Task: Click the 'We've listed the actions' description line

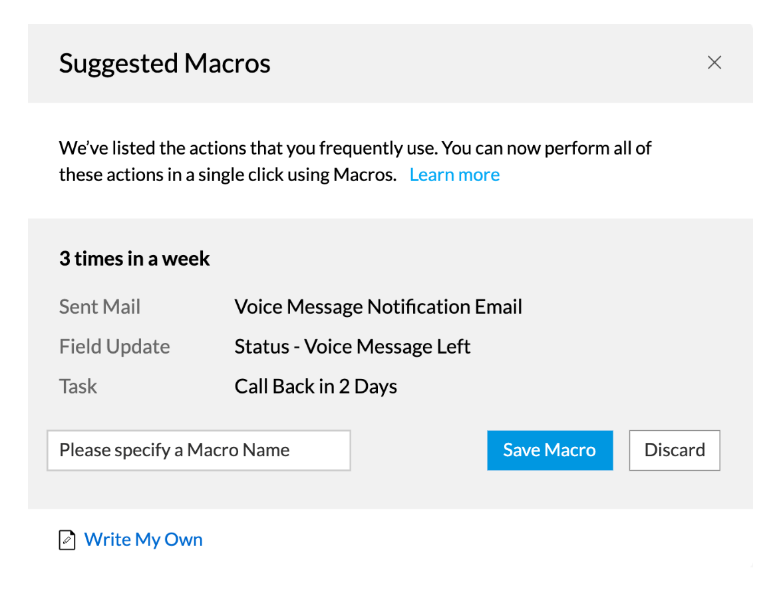Action: (355, 148)
